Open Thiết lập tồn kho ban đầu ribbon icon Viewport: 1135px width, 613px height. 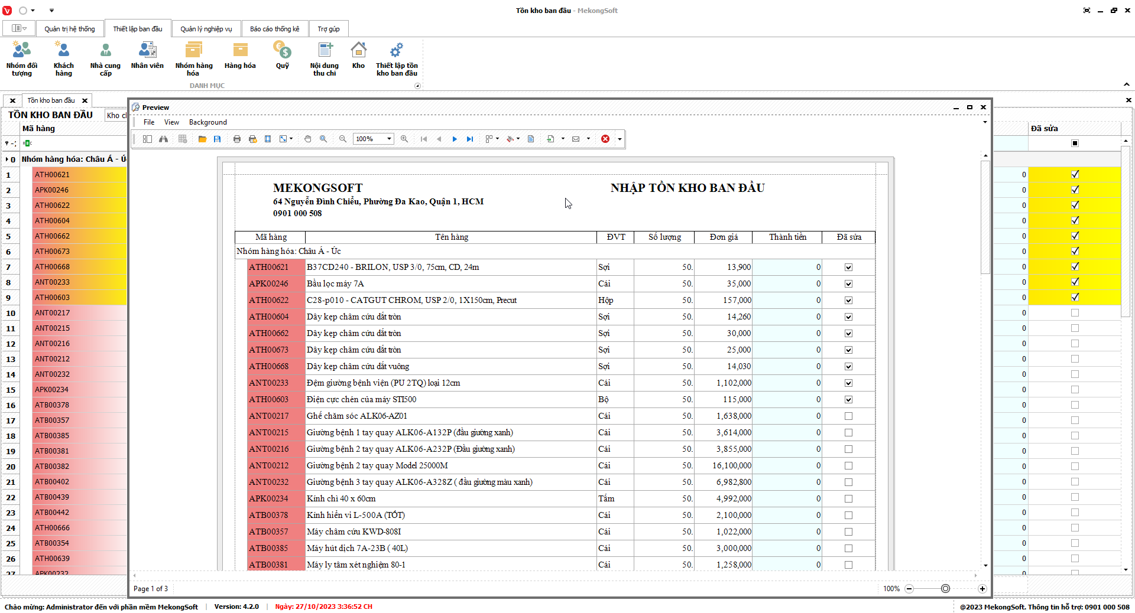click(397, 59)
